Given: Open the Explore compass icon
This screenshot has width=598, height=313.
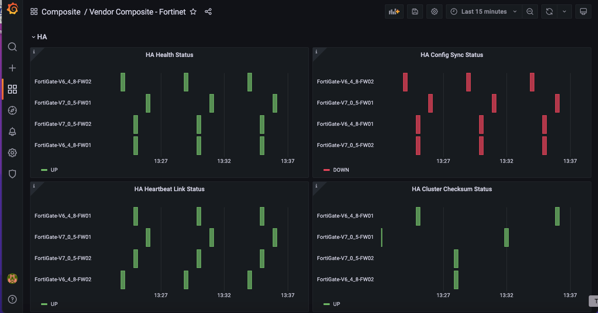Looking at the screenshot, I should [x=12, y=110].
